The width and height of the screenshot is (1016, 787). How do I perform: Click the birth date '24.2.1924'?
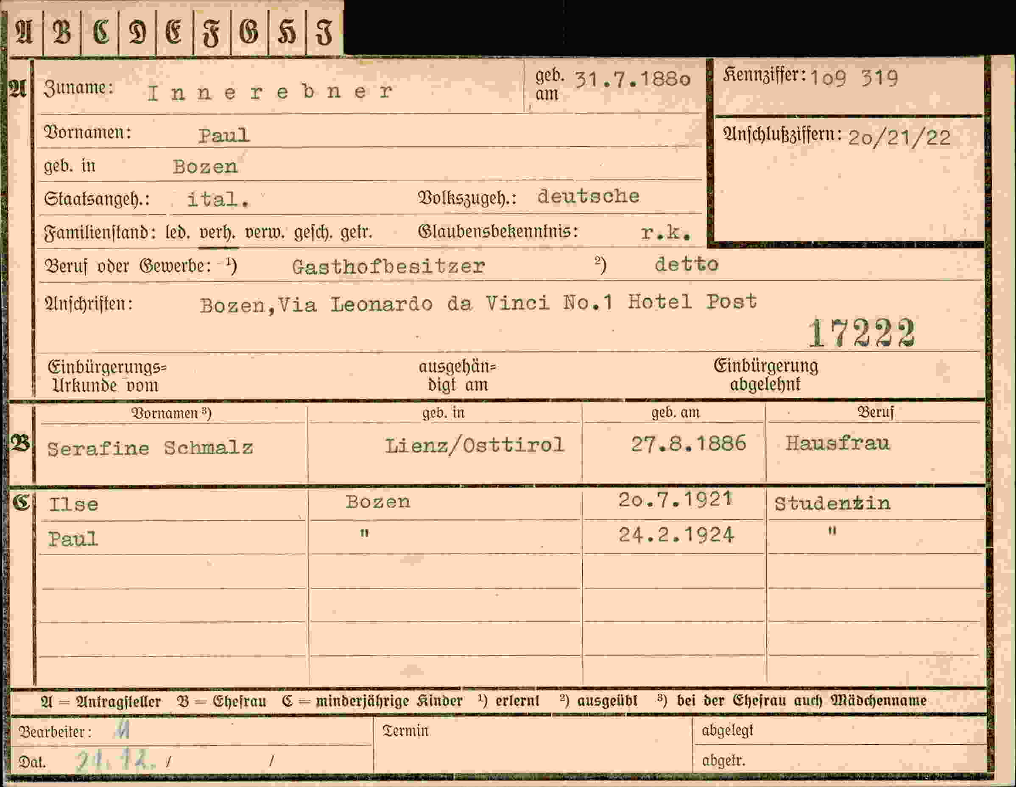tap(676, 535)
